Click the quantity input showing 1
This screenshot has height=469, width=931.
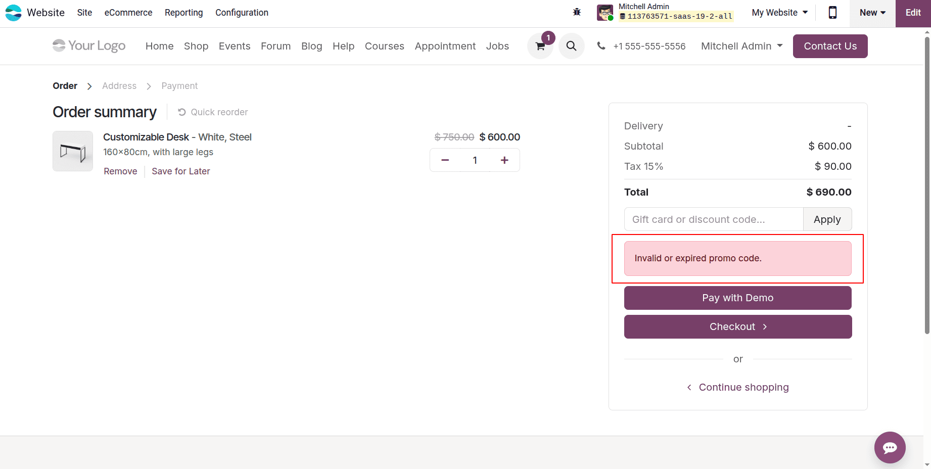tap(475, 160)
